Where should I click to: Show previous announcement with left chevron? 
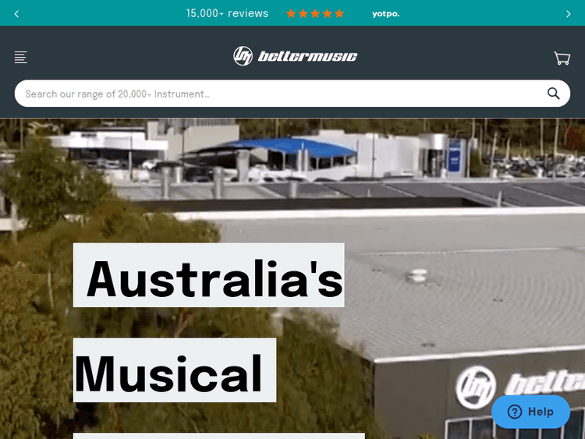(x=17, y=13)
